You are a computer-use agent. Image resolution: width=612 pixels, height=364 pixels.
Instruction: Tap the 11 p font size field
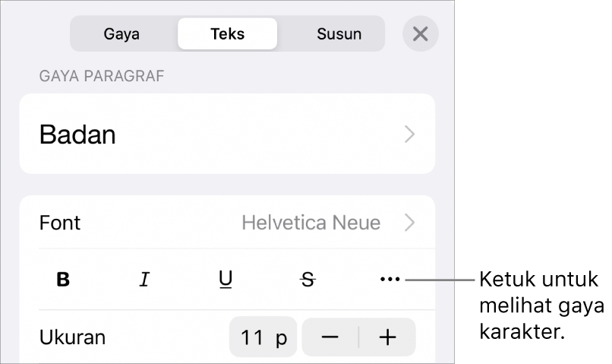263,337
